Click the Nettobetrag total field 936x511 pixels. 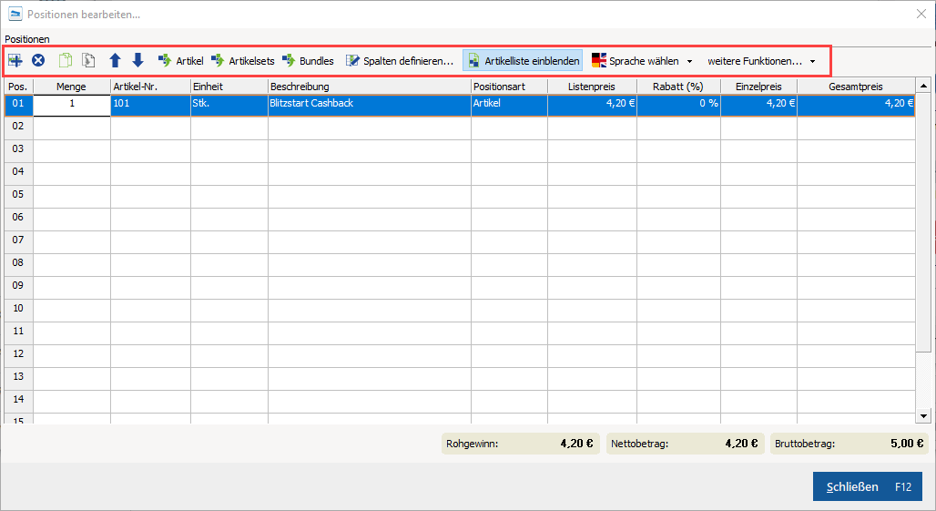[686, 444]
